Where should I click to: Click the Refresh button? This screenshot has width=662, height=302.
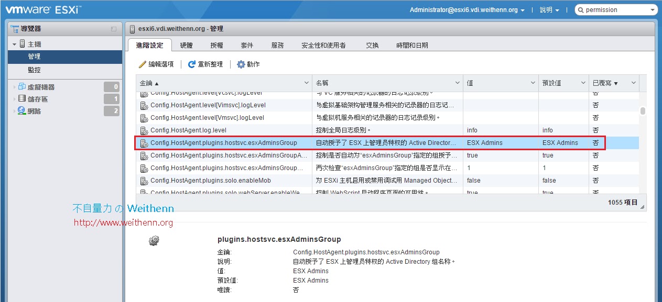click(x=205, y=64)
